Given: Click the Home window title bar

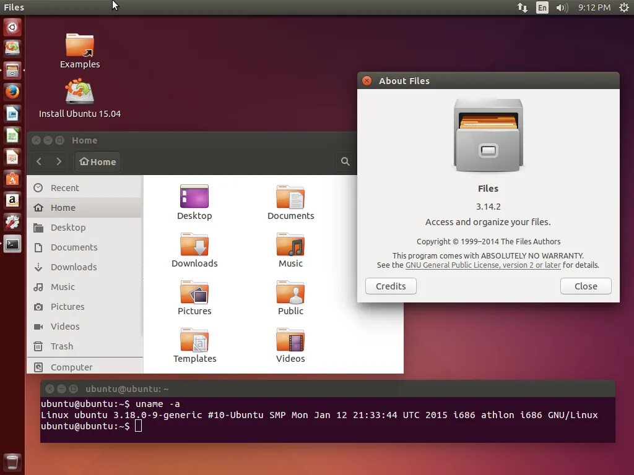Looking at the screenshot, I should [192, 140].
